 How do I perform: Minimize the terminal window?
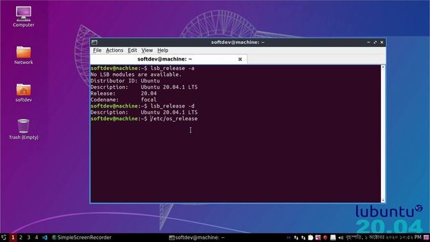click(368, 42)
